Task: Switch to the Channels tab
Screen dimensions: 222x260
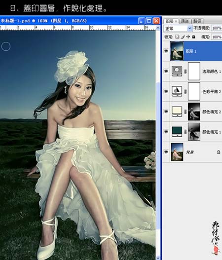Action: point(185,21)
